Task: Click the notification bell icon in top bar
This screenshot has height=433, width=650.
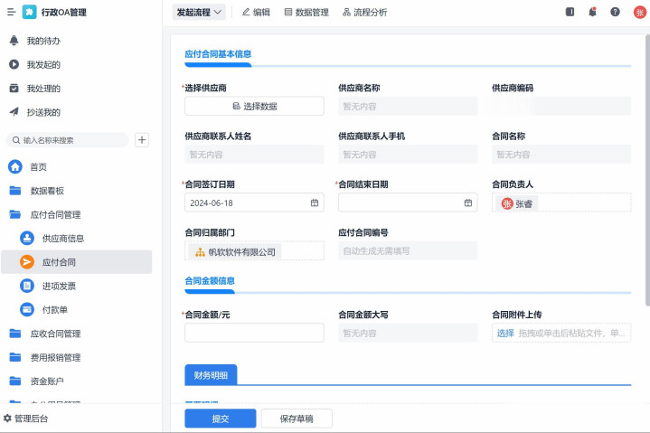Action: tap(592, 12)
